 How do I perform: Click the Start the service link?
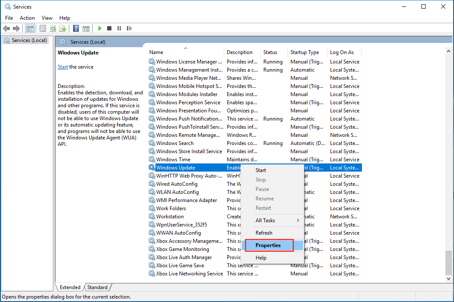point(63,67)
